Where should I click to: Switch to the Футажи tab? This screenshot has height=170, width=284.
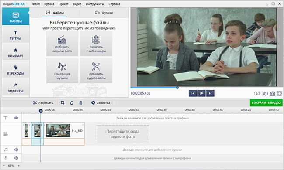click(104, 13)
